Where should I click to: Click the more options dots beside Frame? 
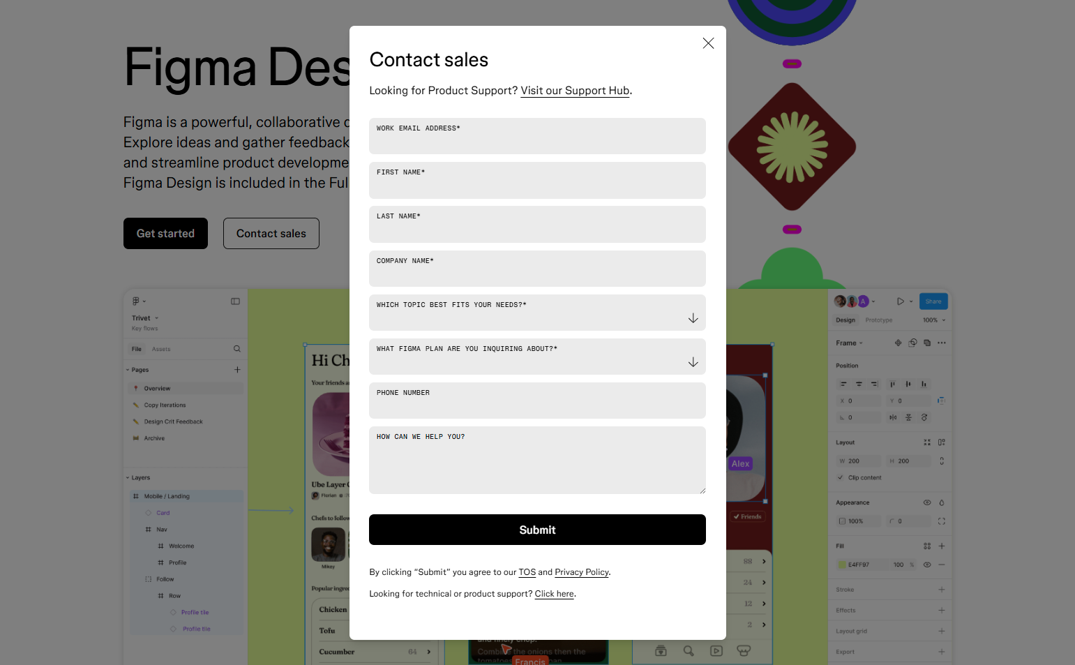942,343
